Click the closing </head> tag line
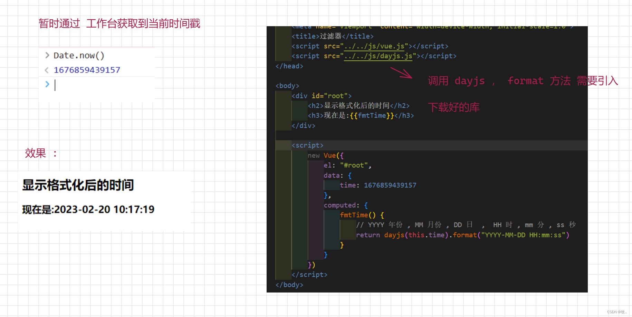The width and height of the screenshot is (632, 317). tap(289, 66)
